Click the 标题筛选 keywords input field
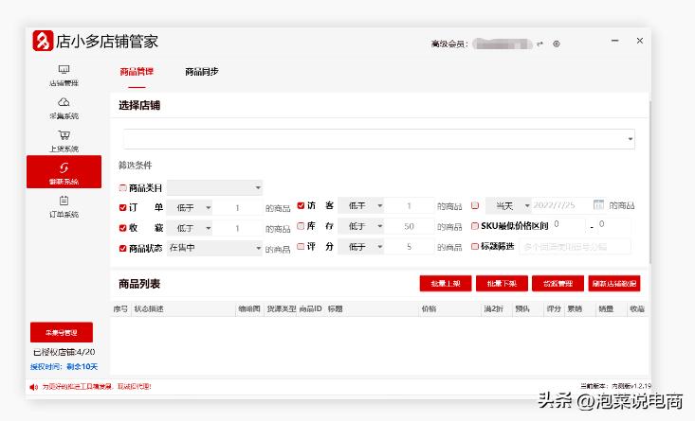695x421 pixels. pos(575,246)
